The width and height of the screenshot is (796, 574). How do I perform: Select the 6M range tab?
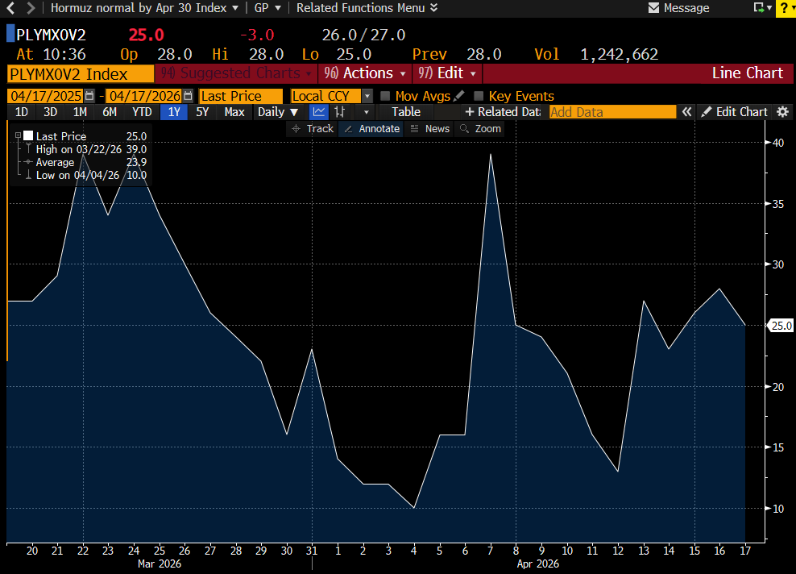pyautogui.click(x=110, y=112)
